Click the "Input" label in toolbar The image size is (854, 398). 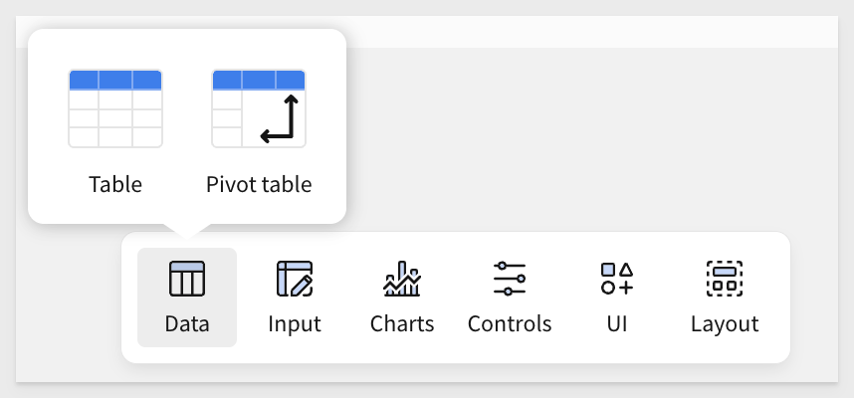[294, 324]
